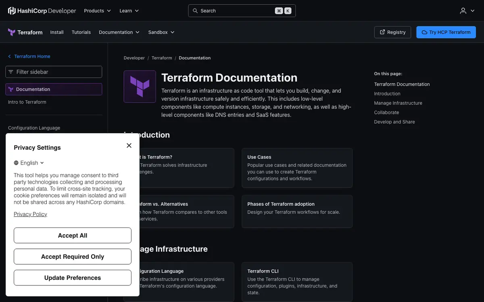Screen dimensions: 484x302
Task: Click the Terraform breadcrumb link
Action: (162, 58)
